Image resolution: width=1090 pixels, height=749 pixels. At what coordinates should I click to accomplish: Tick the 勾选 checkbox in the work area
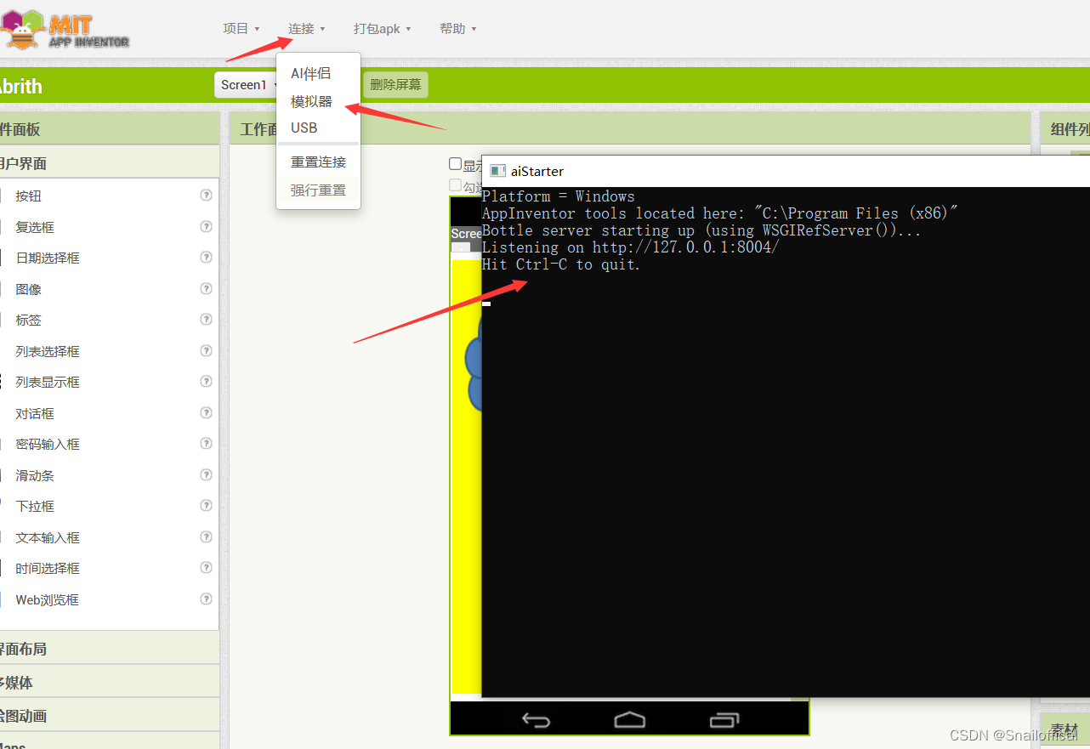tap(456, 185)
